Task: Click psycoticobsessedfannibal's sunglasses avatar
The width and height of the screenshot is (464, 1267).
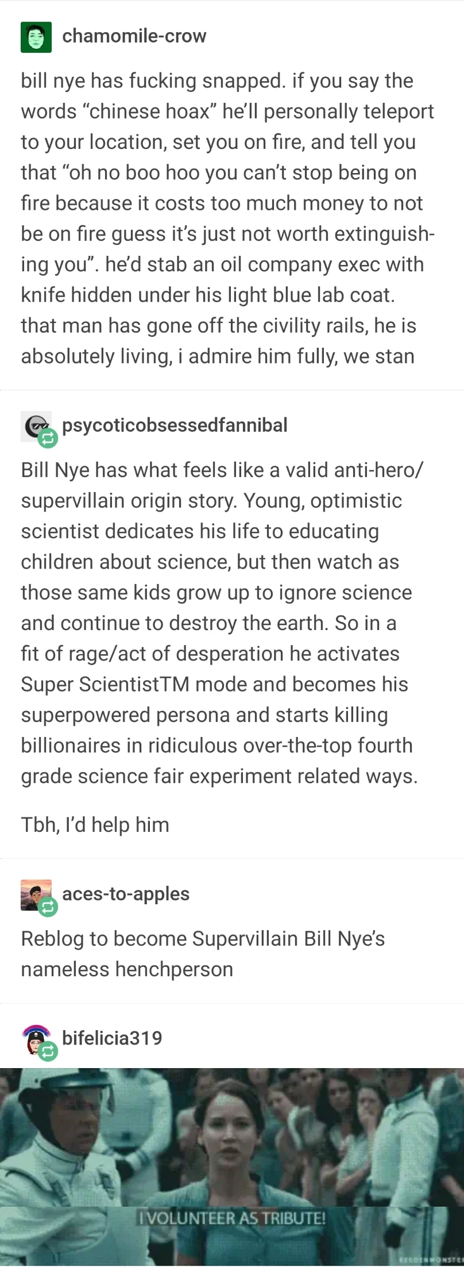Action: click(33, 425)
